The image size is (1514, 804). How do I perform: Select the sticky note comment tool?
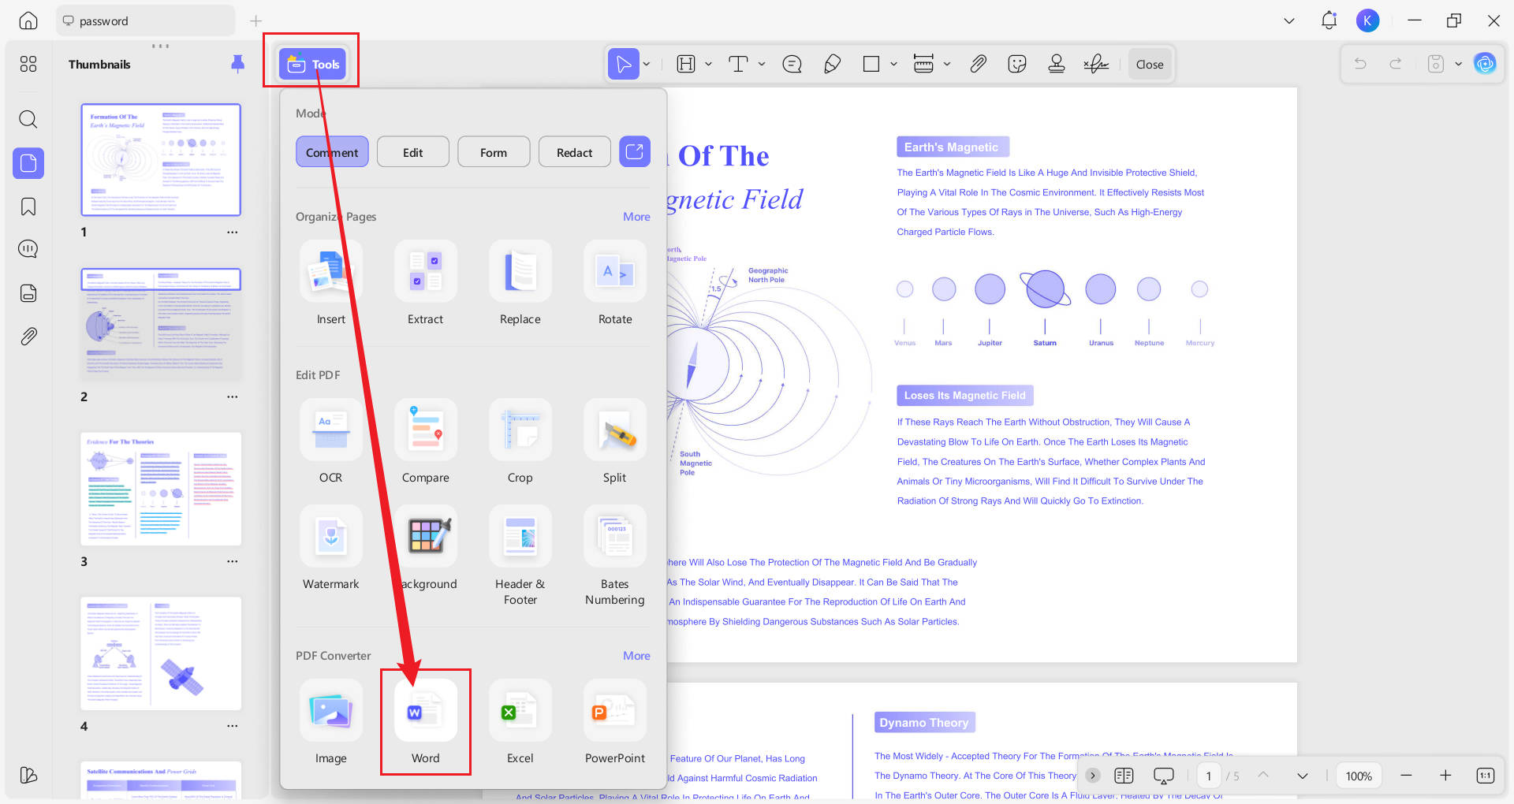(x=792, y=64)
